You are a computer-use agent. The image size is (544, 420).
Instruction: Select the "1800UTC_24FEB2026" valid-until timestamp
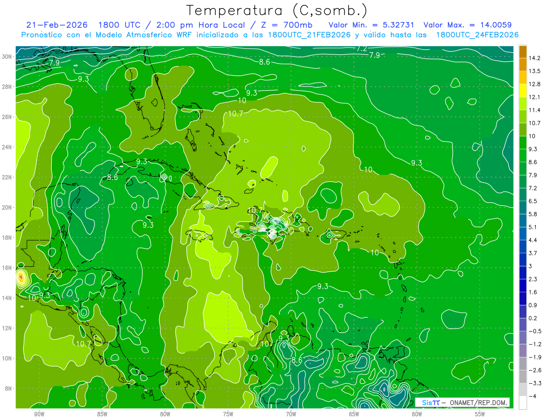[477, 35]
